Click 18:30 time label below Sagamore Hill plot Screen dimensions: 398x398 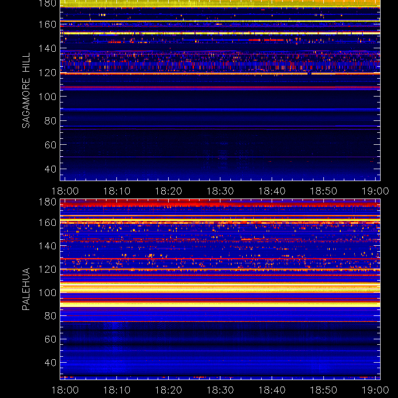220,191
